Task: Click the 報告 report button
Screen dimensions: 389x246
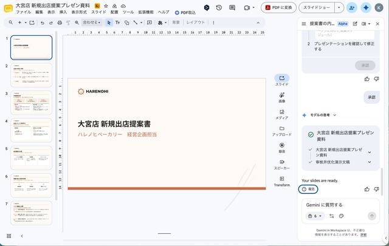Action: coord(308,190)
